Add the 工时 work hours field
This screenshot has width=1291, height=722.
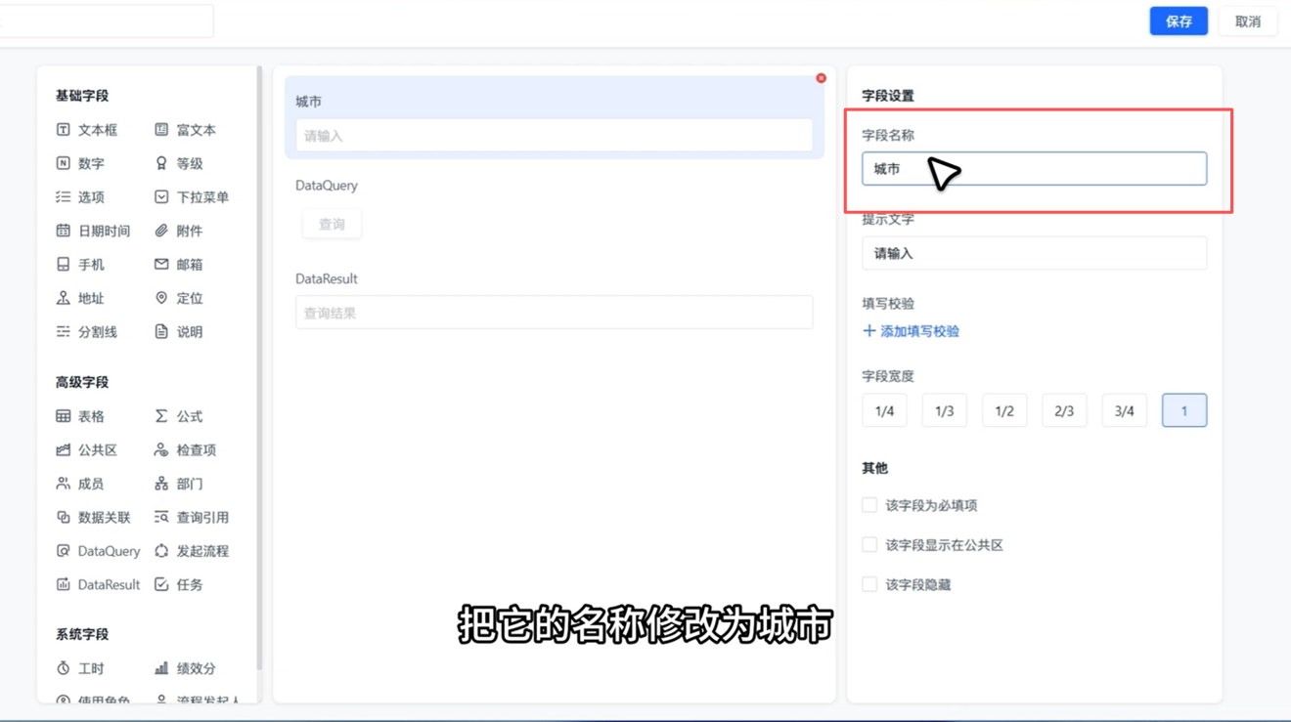point(80,668)
